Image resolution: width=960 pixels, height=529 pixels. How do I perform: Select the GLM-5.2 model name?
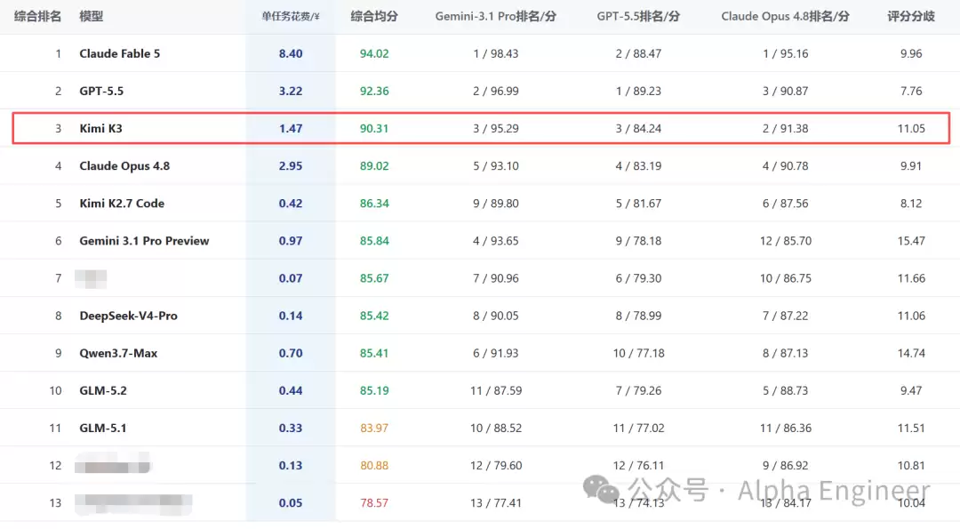(x=103, y=390)
